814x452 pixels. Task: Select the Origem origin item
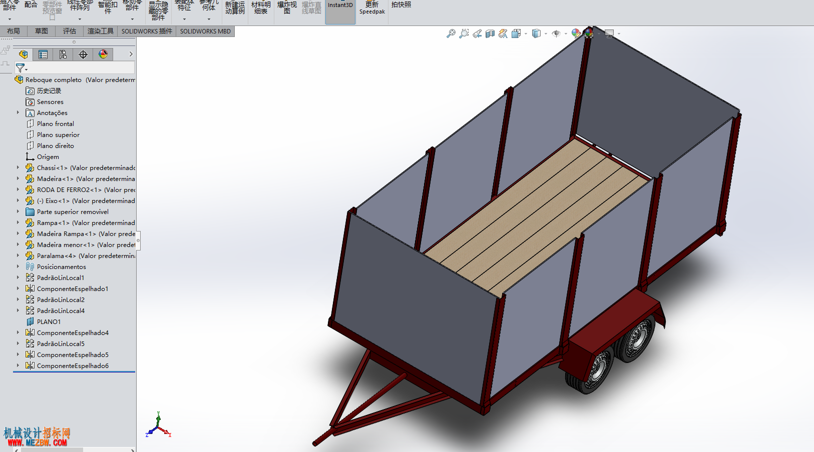[48, 156]
